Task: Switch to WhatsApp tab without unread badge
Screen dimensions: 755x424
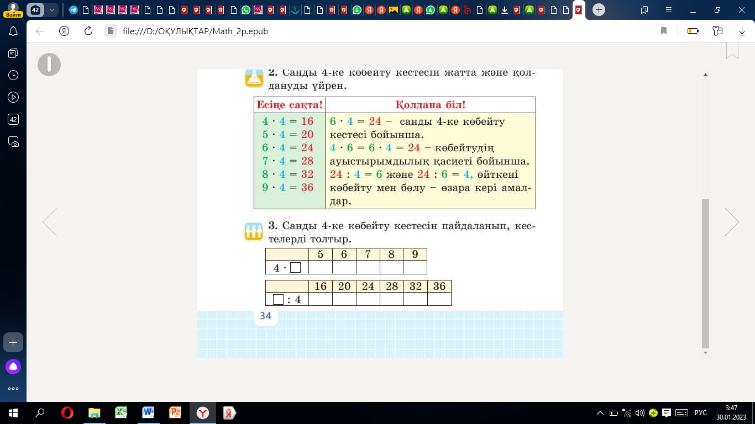Action: [x=246, y=10]
